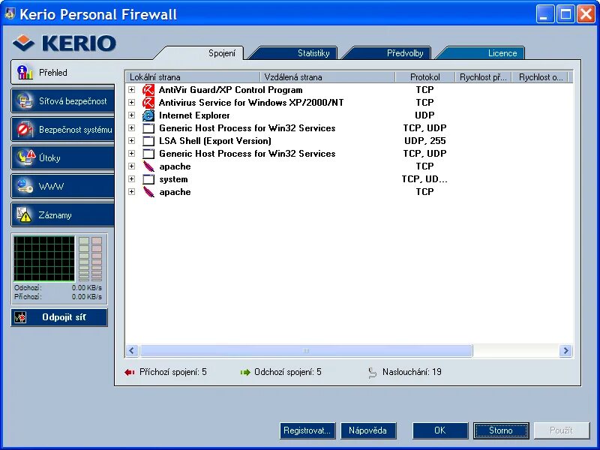Click the AntiVir Guard/XP Control Program icon
Image resolution: width=600 pixels, height=450 pixels.
148,90
